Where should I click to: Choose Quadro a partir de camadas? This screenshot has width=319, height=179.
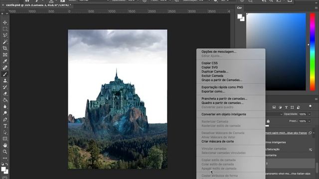pyautogui.click(x=222, y=103)
